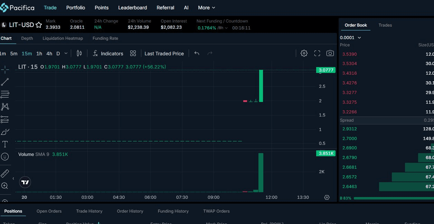Open the Liquidation Heatmap tab
This screenshot has height=224, width=434.
63,38
